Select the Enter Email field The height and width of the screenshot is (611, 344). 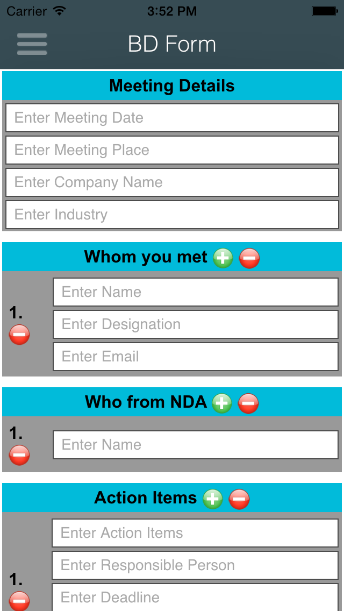[195, 357]
